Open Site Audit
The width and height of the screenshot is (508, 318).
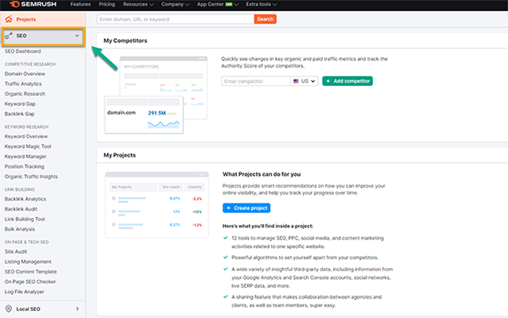[x=16, y=251]
